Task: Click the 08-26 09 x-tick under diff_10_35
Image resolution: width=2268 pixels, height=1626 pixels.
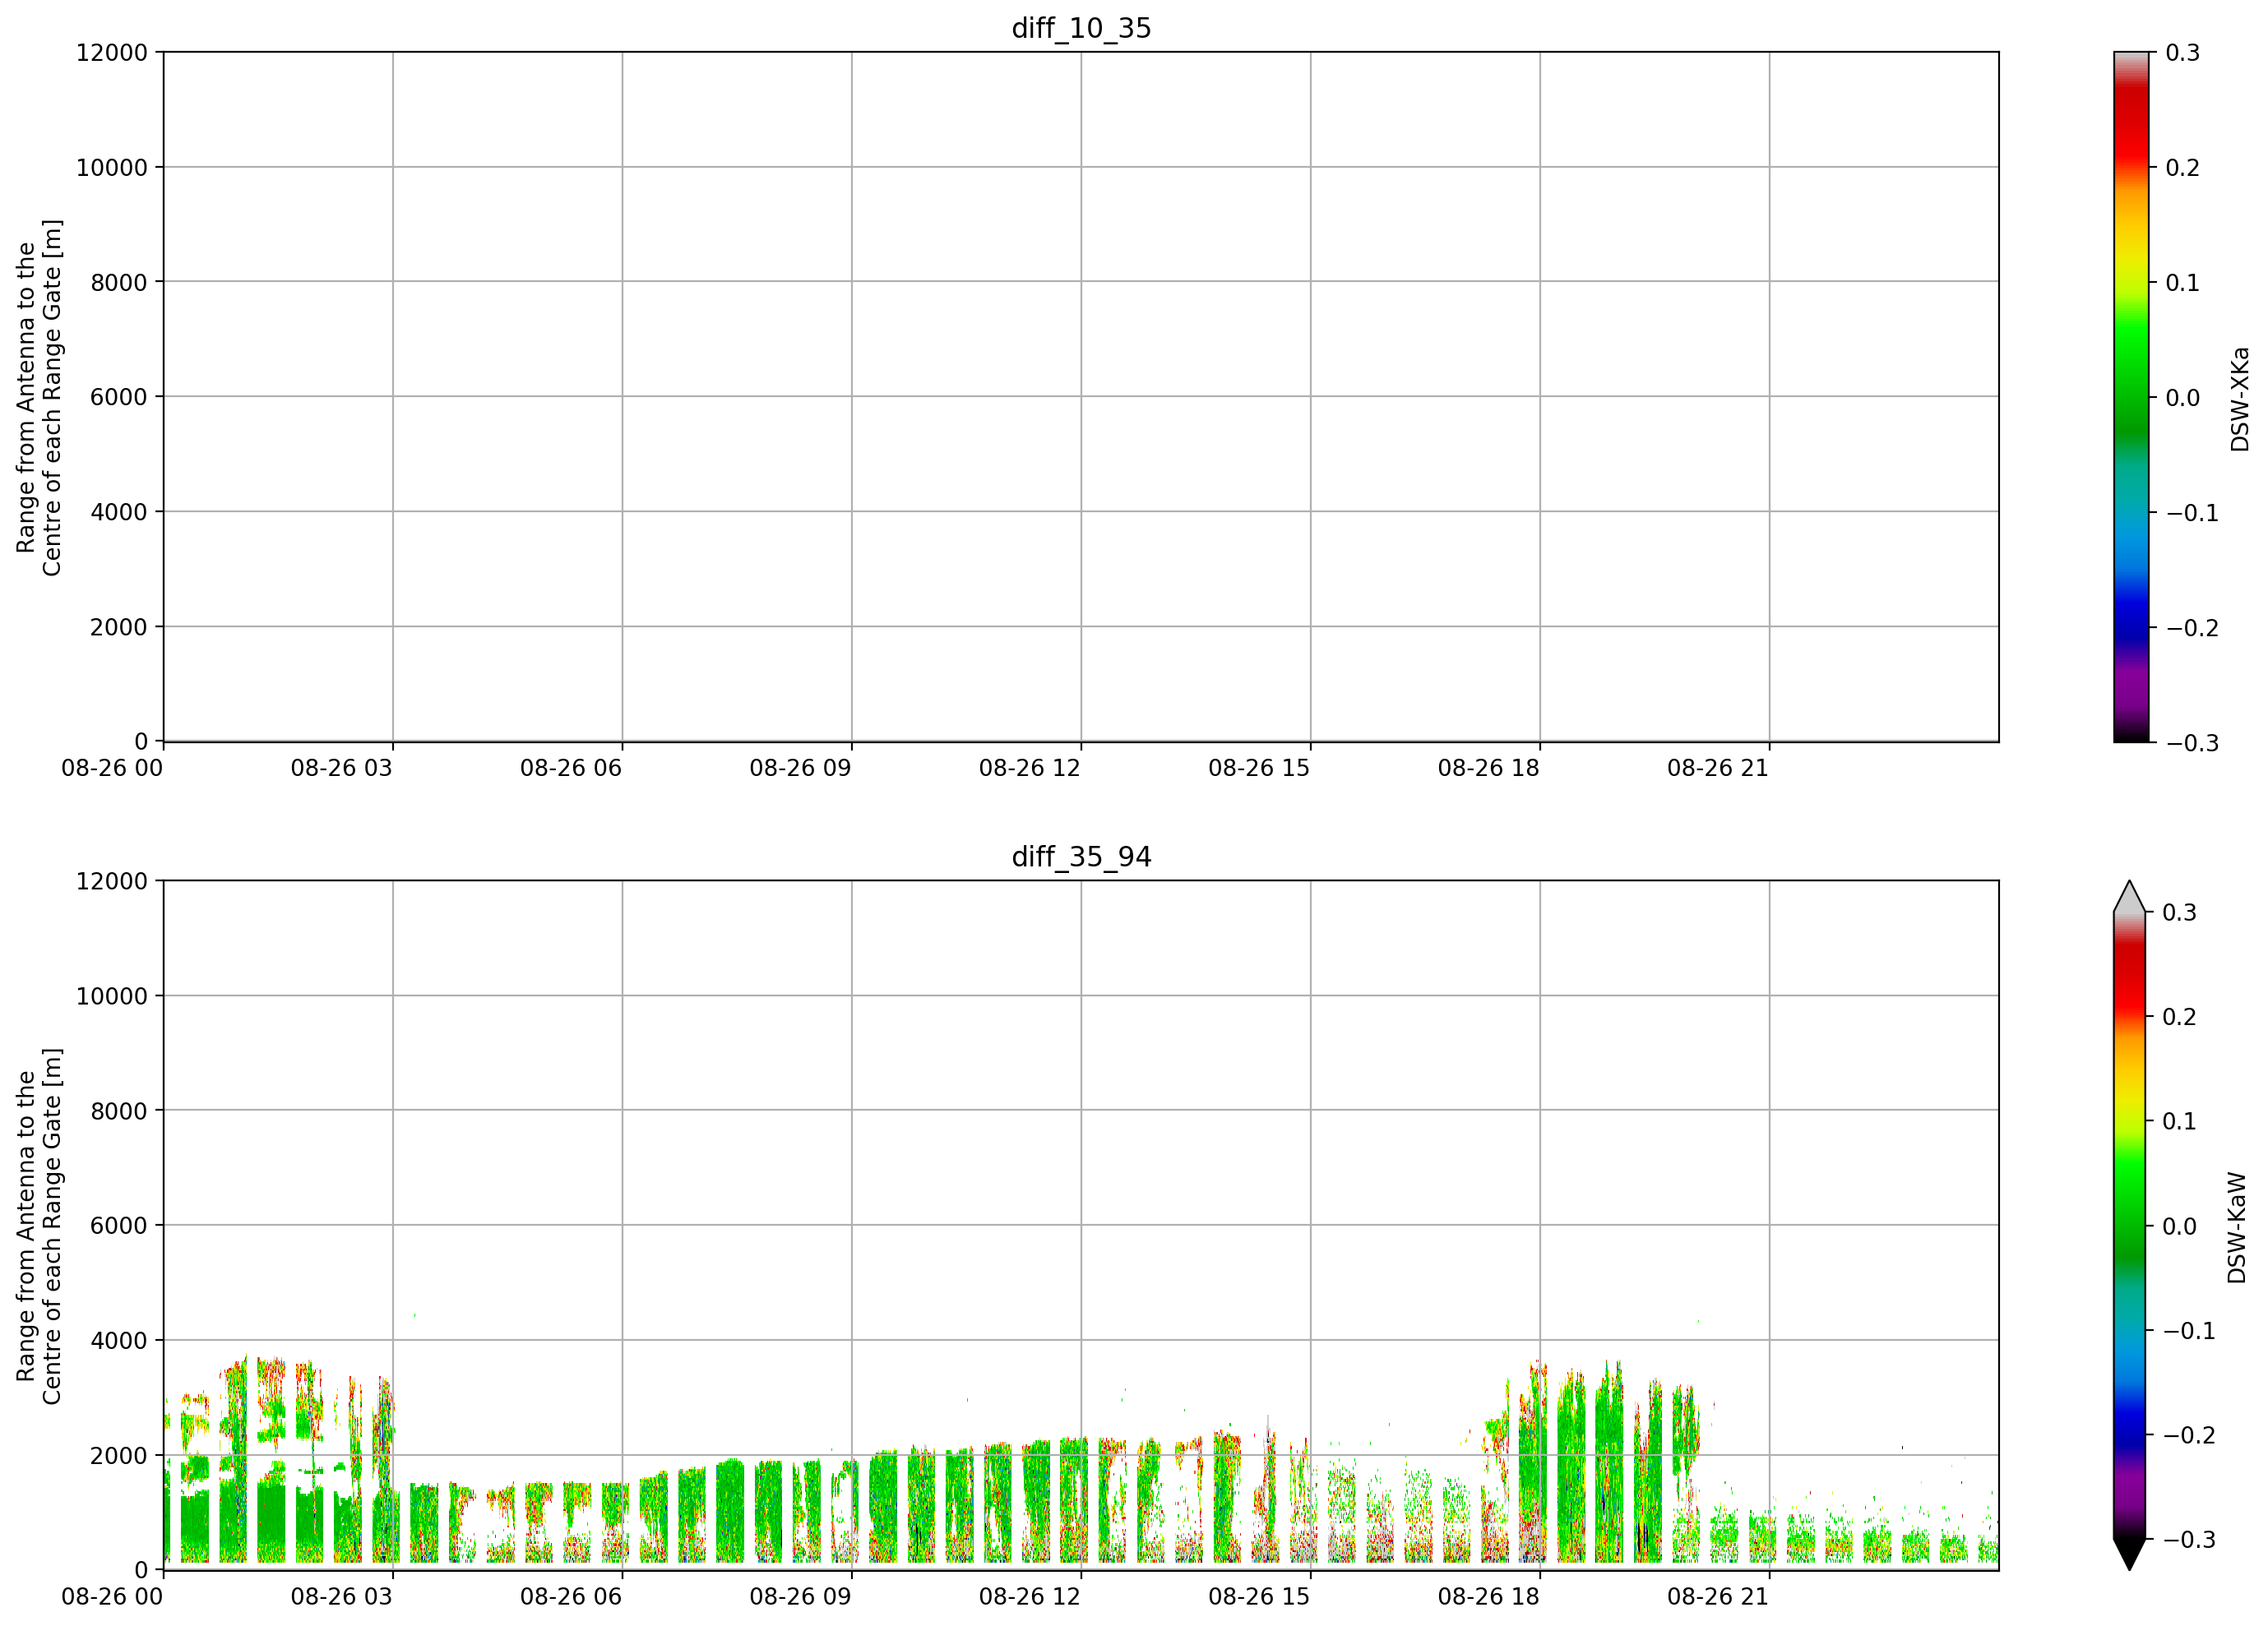Action: 801,768
